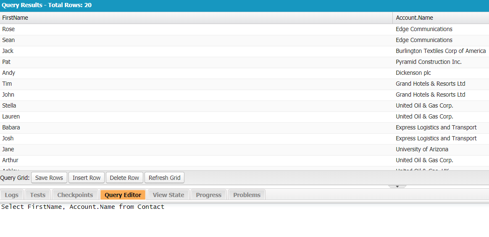Collapse panel using the down-arrow splitter handle

[x=397, y=187]
